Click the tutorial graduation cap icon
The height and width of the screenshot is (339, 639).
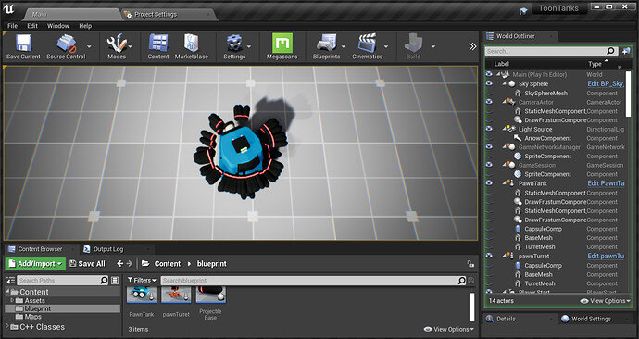point(523,11)
